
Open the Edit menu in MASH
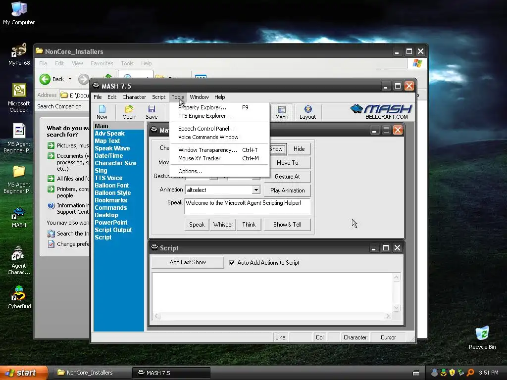(112, 97)
